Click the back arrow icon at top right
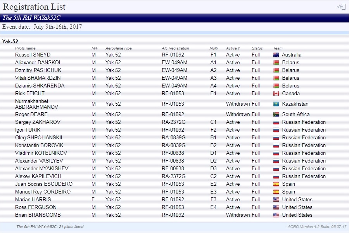Screen dimensions: 349x233 pyautogui.click(x=341, y=7)
